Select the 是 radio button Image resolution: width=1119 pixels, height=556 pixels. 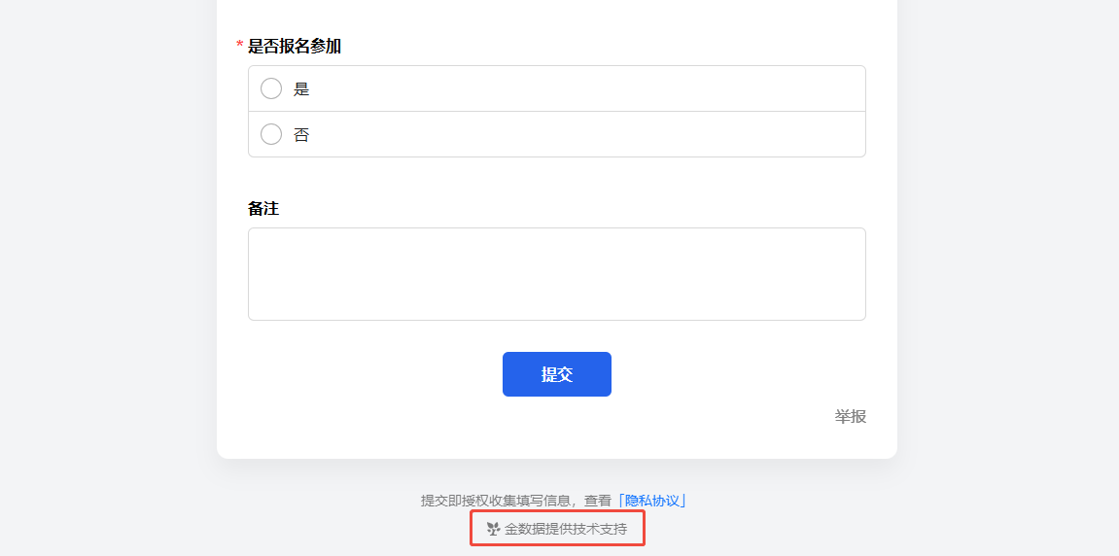(271, 88)
